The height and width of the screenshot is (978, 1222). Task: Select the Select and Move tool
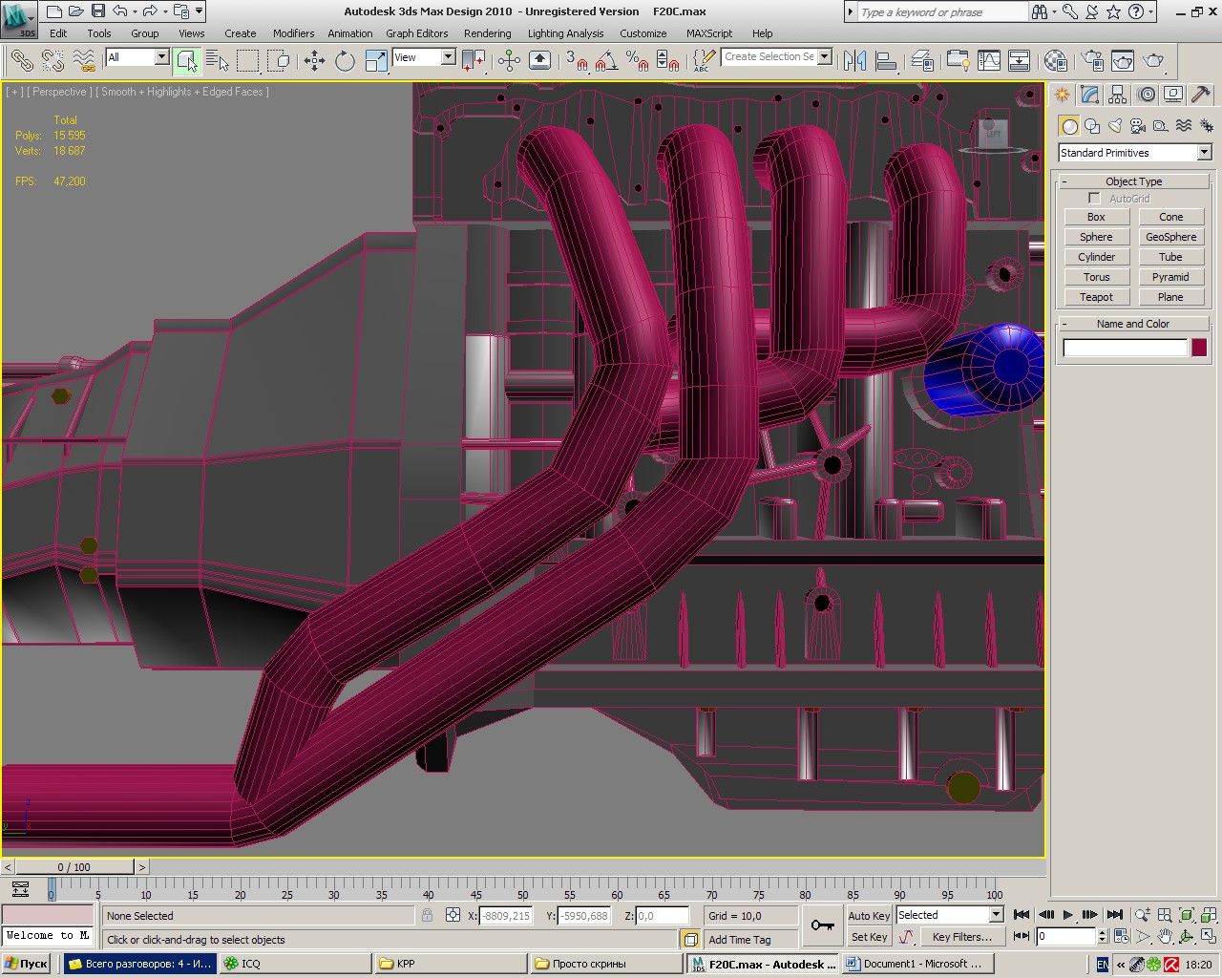coord(314,61)
